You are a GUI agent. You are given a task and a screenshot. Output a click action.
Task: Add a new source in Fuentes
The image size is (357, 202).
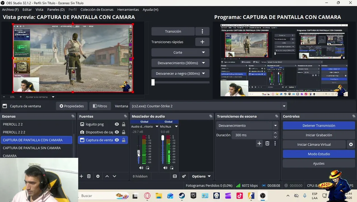tap(81, 176)
